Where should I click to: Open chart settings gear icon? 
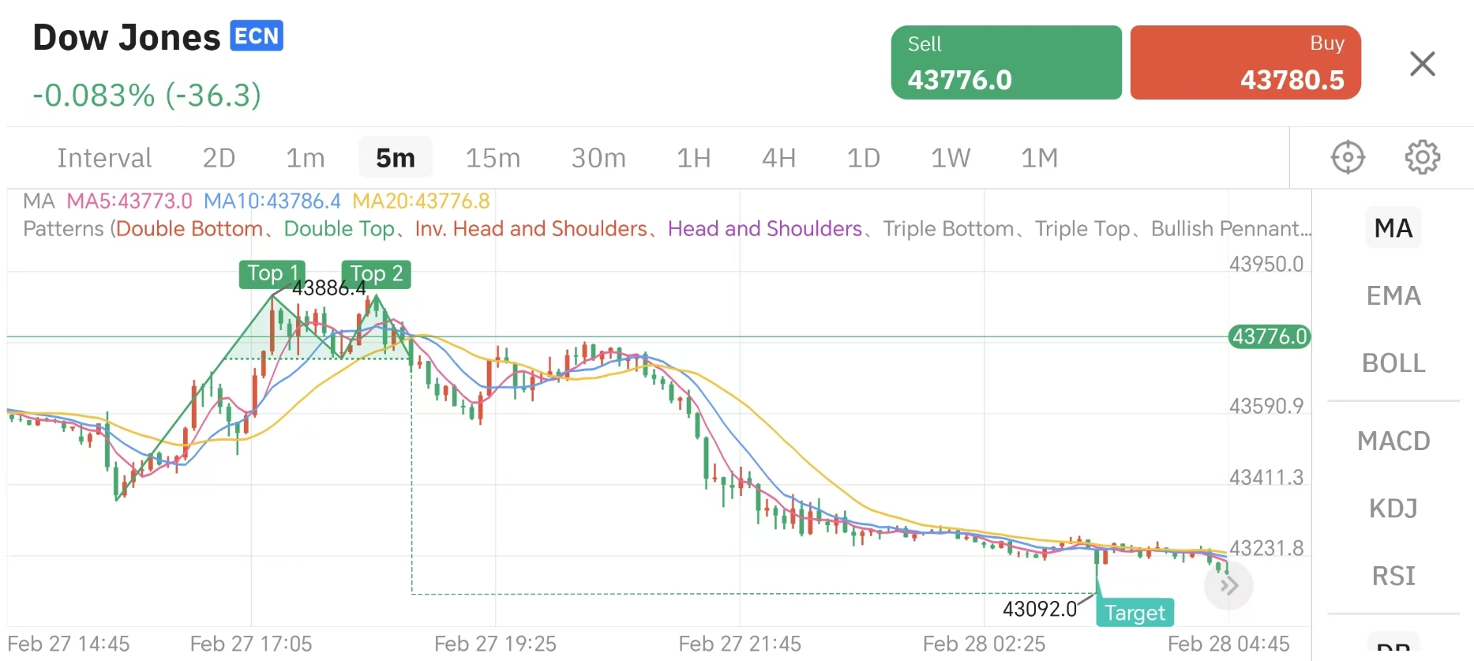pos(1422,157)
